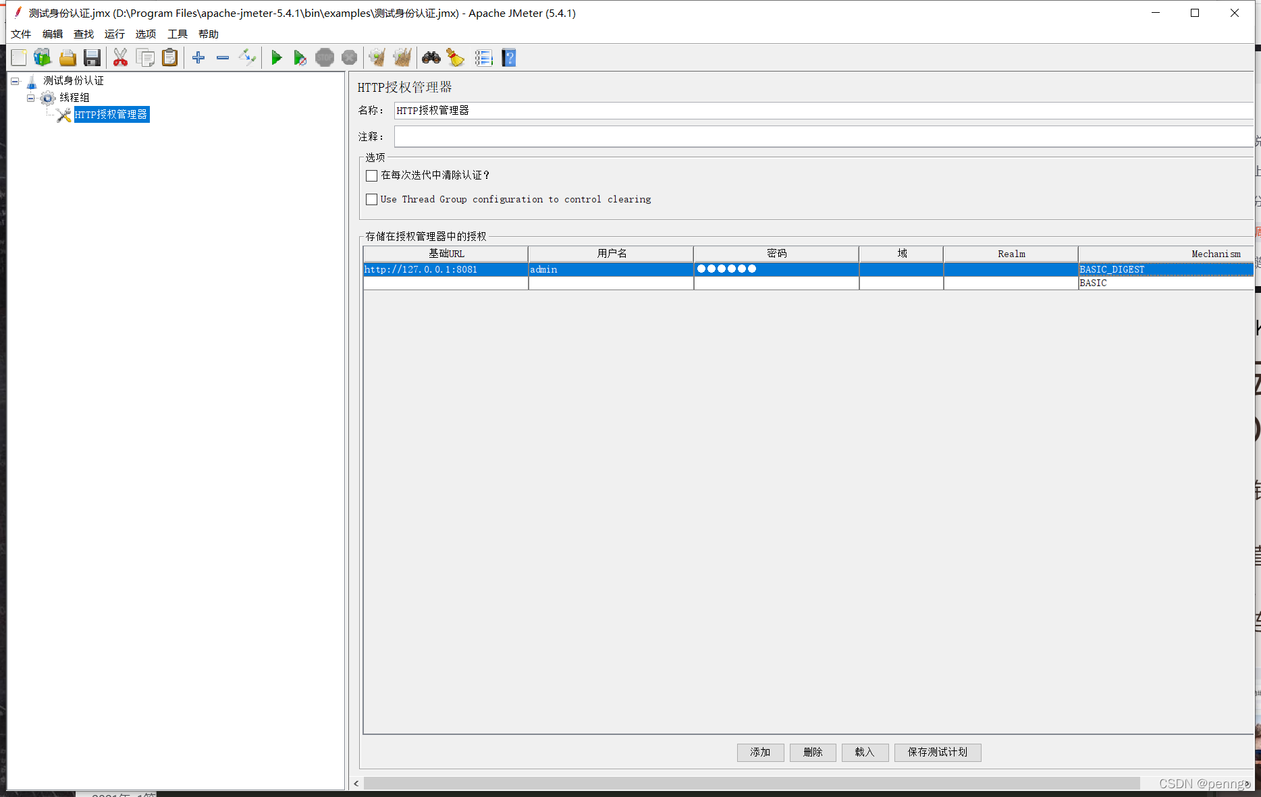The height and width of the screenshot is (797, 1261).
Task: Save the test plan with floppy icon
Action: [x=92, y=58]
